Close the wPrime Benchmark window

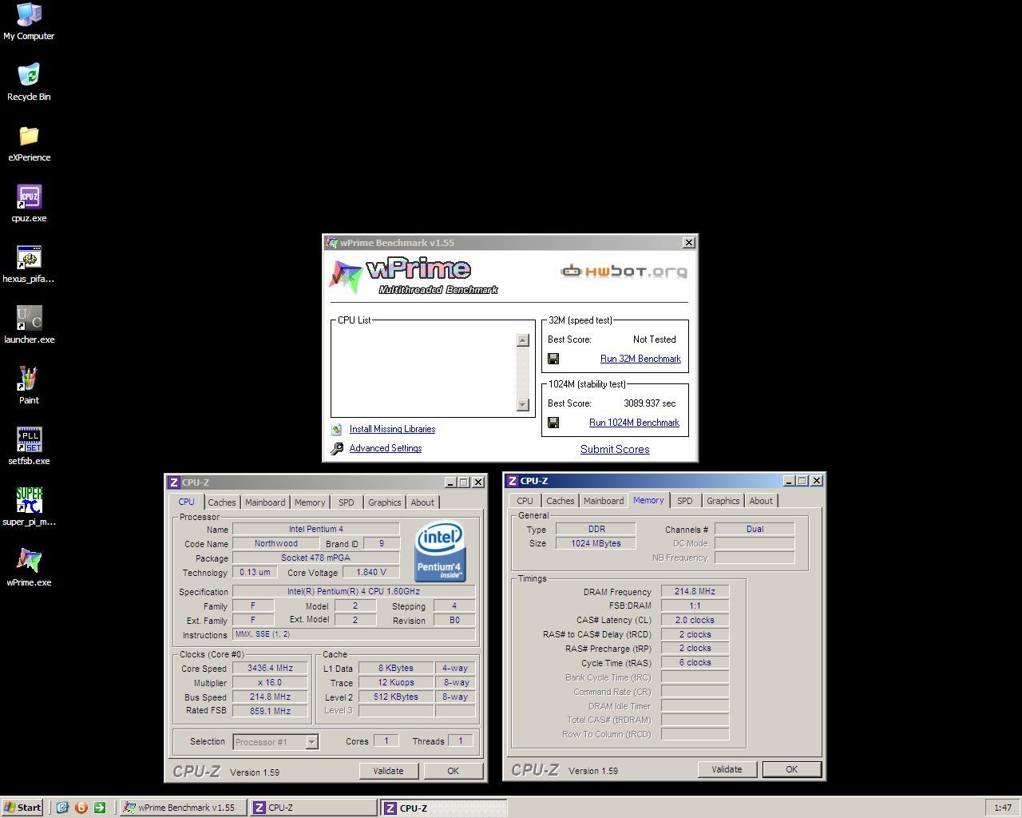[688, 243]
